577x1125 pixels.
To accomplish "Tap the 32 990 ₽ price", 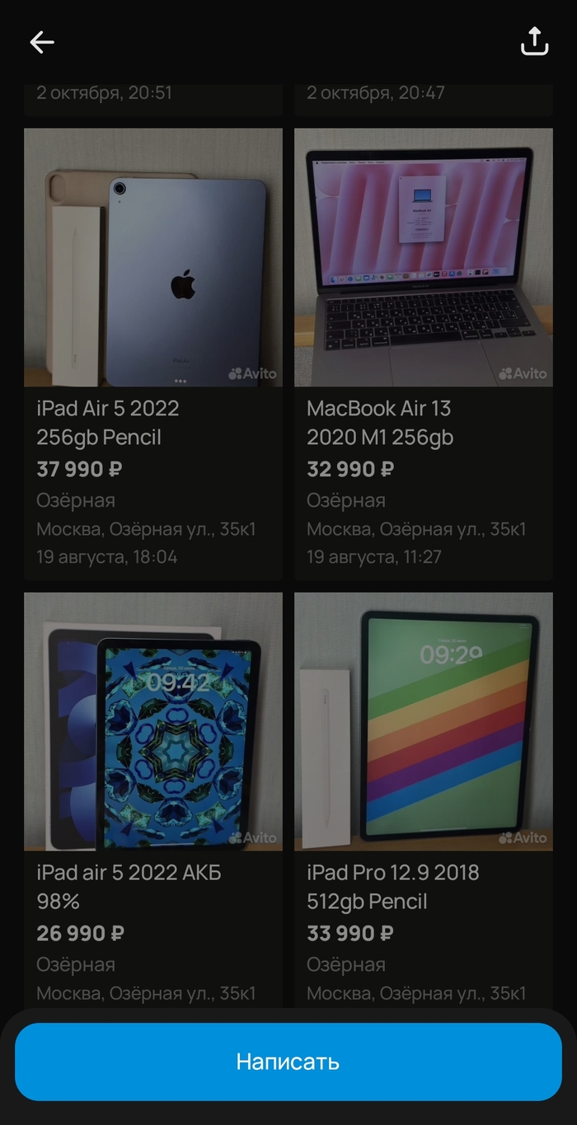I will 350,470.
